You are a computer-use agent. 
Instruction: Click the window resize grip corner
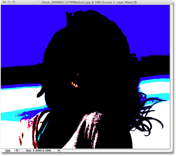coord(171,150)
